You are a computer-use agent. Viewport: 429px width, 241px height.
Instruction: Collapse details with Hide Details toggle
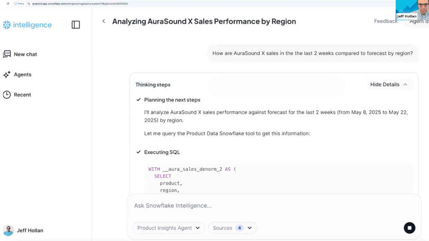click(385, 84)
